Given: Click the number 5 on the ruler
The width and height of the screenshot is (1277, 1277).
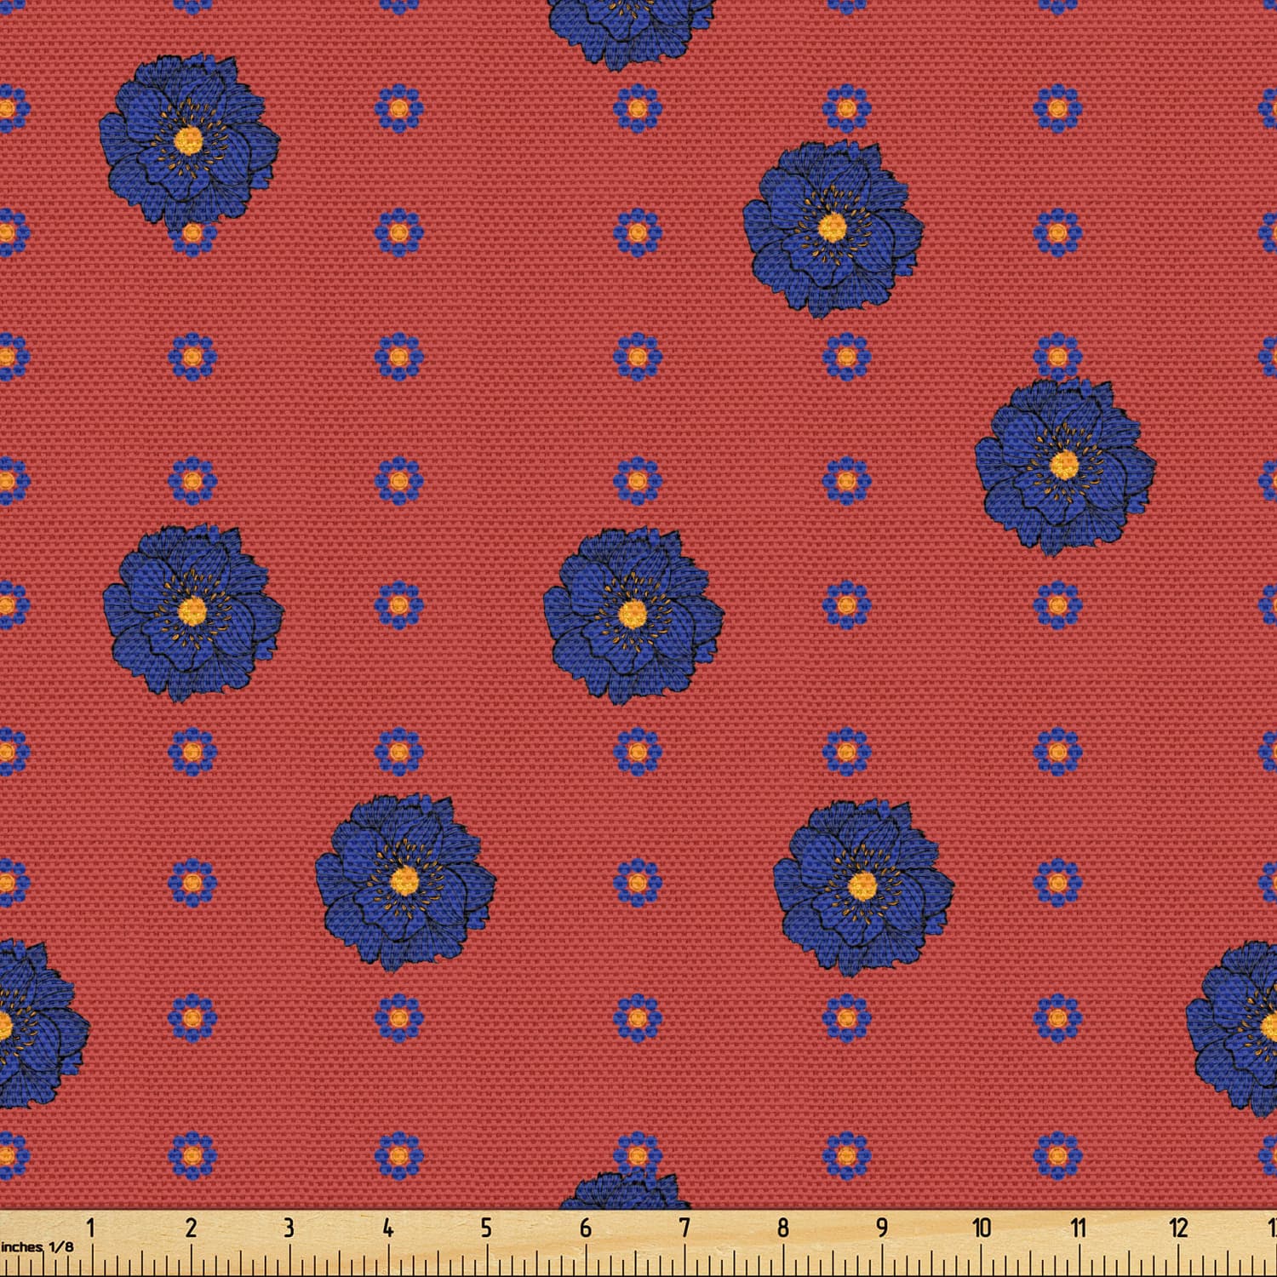Looking at the screenshot, I should tap(486, 1228).
